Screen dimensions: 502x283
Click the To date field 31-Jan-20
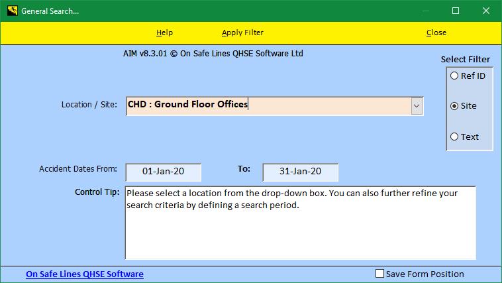tap(300, 172)
